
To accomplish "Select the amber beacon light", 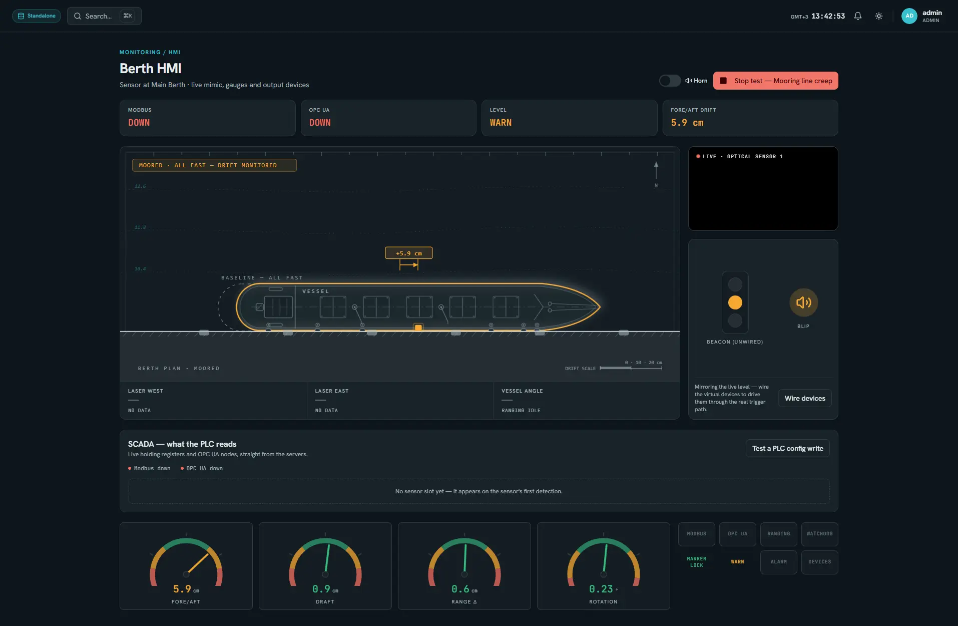I will click(735, 302).
